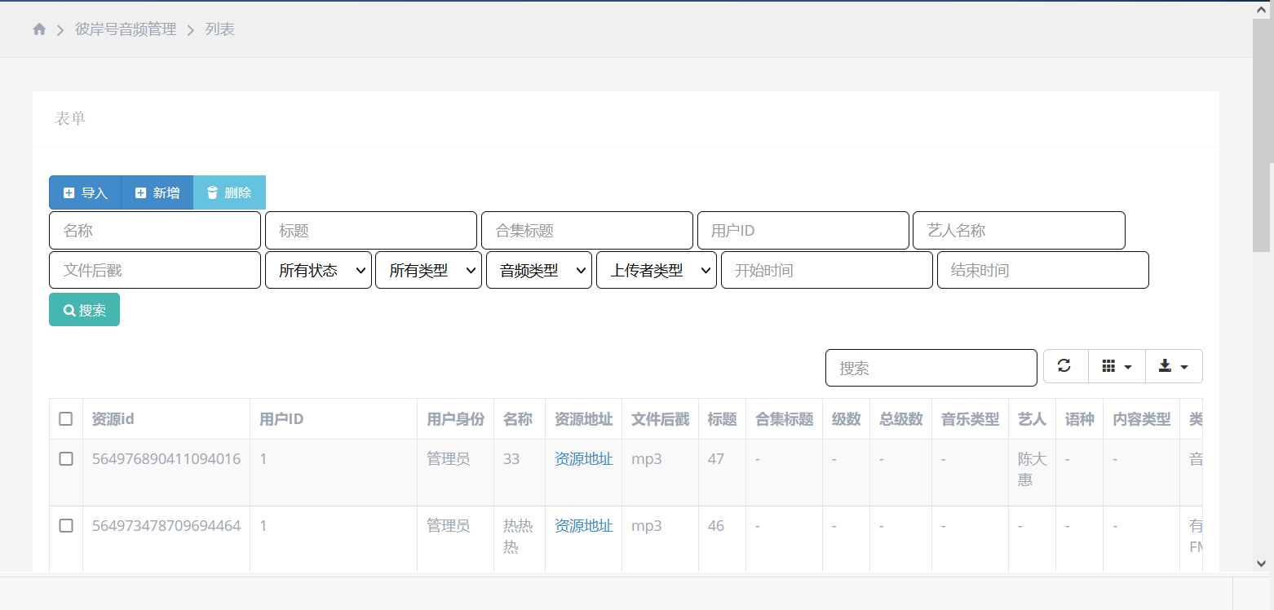Click the 级数 column header
1274x610 pixels.
(x=847, y=419)
